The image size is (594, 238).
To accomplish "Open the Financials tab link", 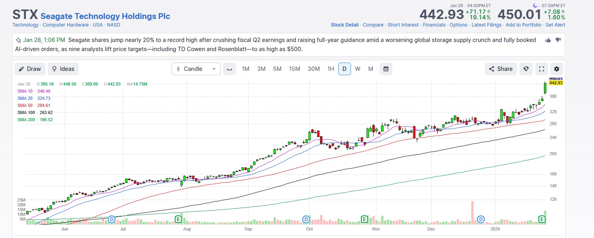I will coord(434,25).
